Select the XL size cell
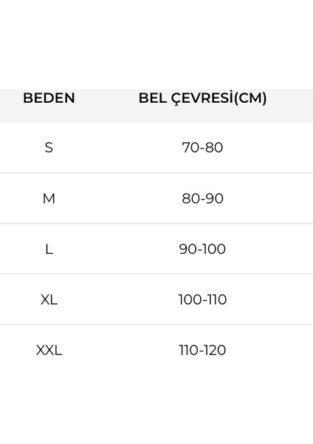The image size is (313, 444). pyautogui.click(x=49, y=300)
